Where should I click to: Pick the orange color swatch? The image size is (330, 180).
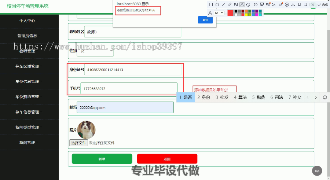click(x=246, y=11)
